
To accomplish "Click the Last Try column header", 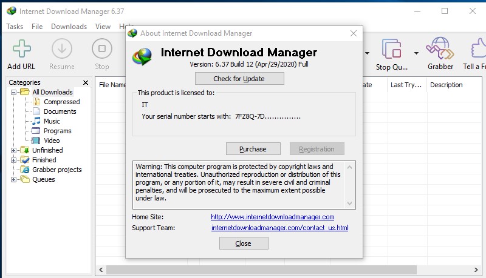I will click(x=407, y=85).
